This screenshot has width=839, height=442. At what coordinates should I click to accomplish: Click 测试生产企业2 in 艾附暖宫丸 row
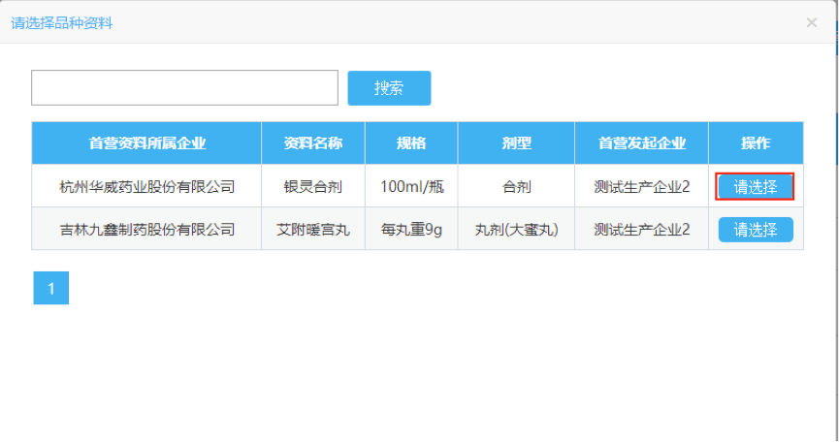pos(641,230)
